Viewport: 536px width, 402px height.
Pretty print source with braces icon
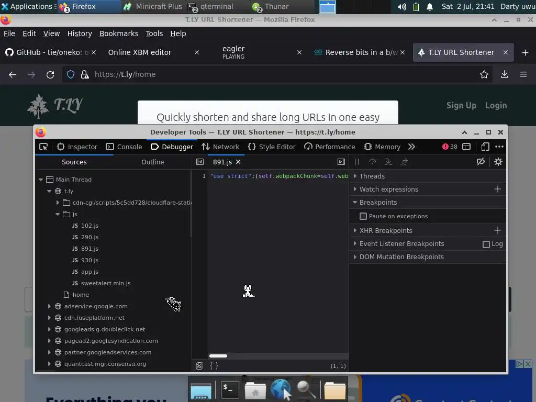214,366
